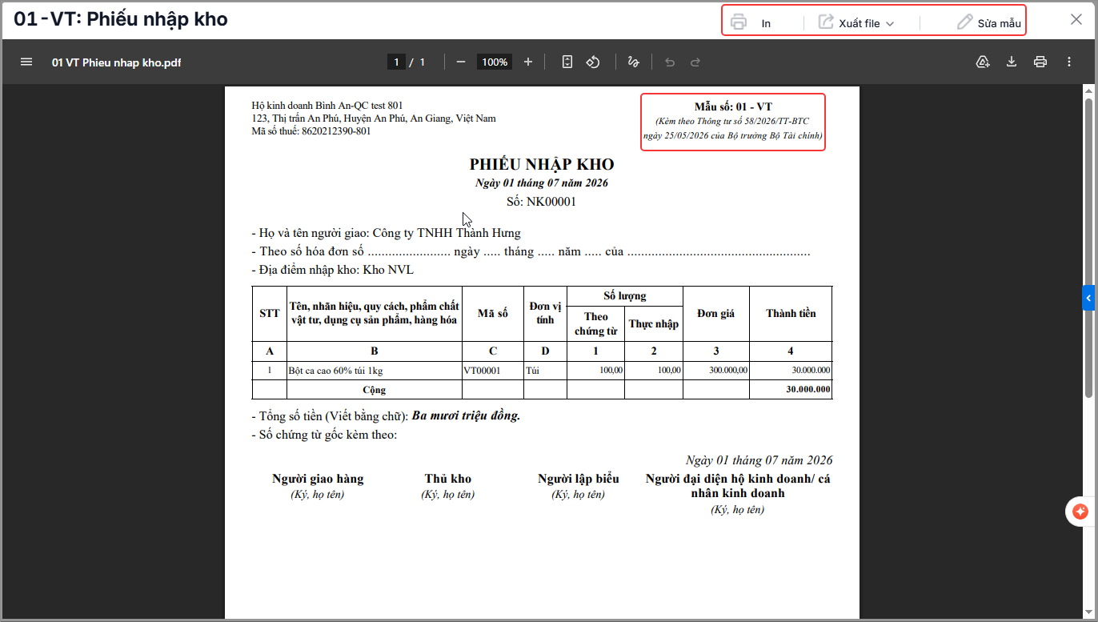
Task: Zoom in with the plus icon
Action: [x=528, y=62]
